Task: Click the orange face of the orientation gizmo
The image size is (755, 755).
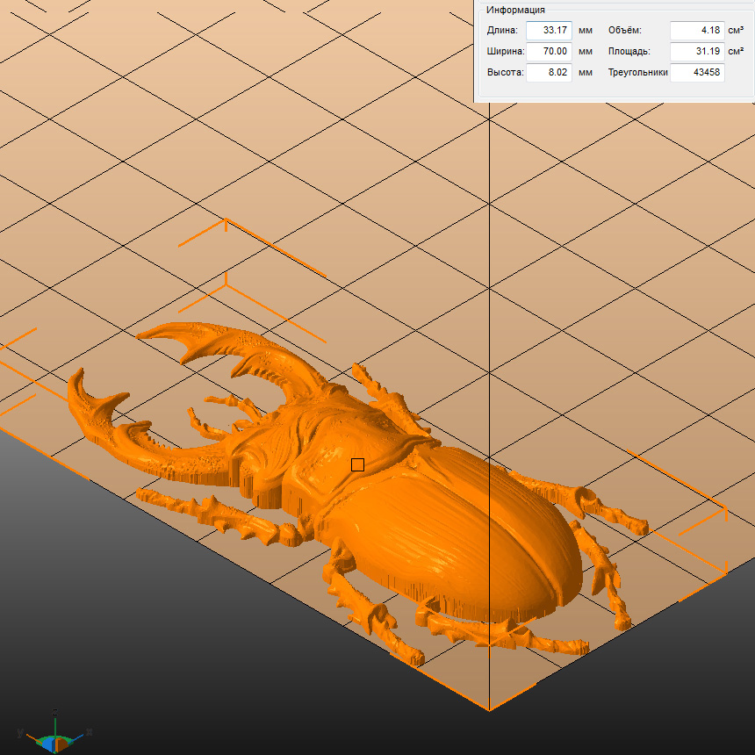Action: point(62,744)
